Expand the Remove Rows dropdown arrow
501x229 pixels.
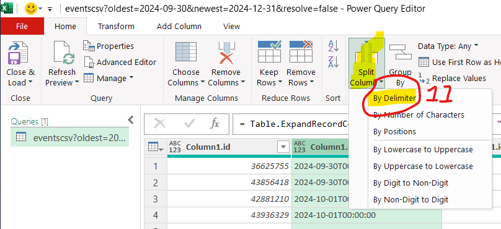pyautogui.click(x=312, y=82)
